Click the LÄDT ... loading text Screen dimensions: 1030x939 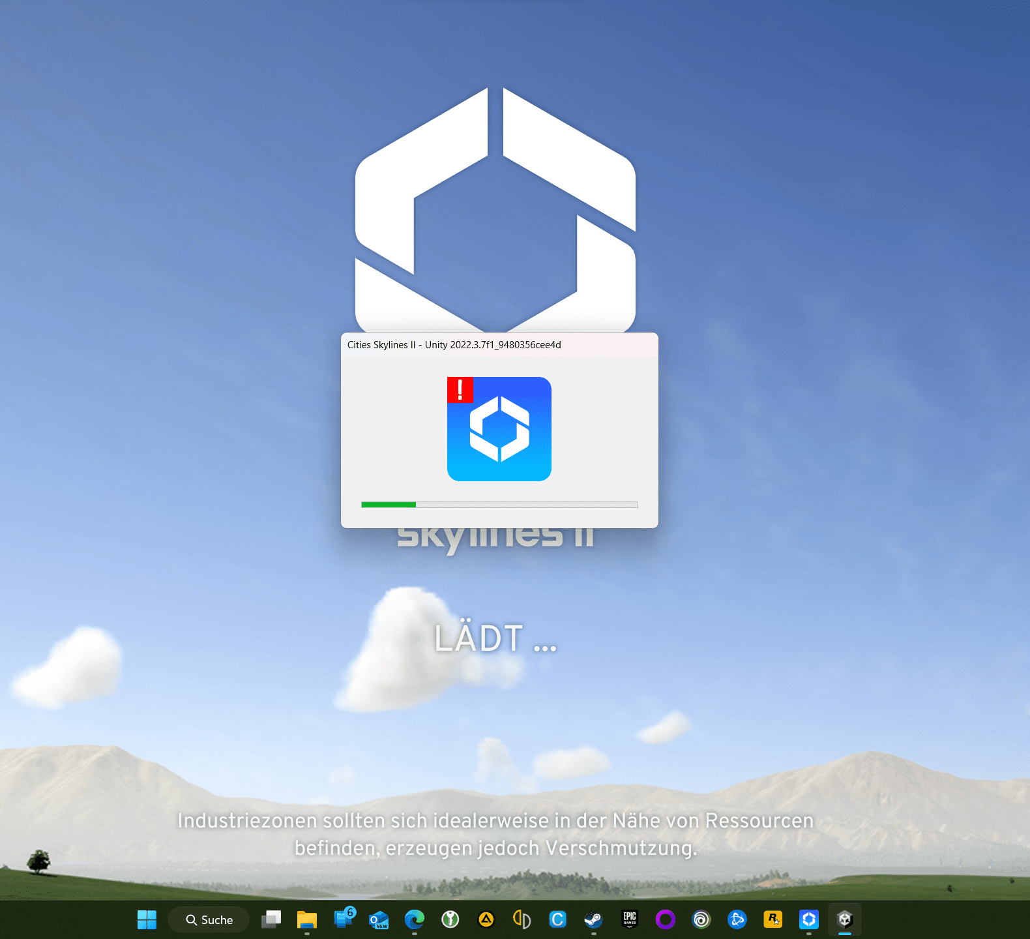click(495, 638)
